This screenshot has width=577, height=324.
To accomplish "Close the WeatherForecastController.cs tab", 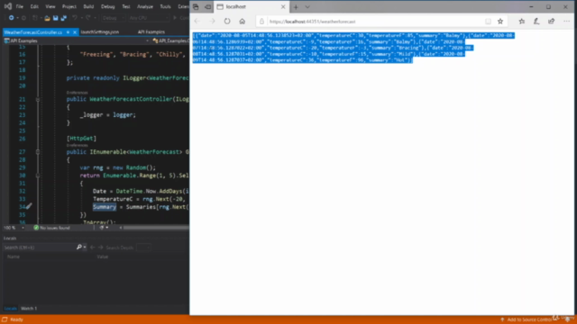I will click(x=75, y=32).
